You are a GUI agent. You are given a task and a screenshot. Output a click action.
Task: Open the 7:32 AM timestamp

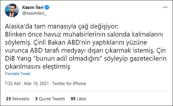point(13,84)
